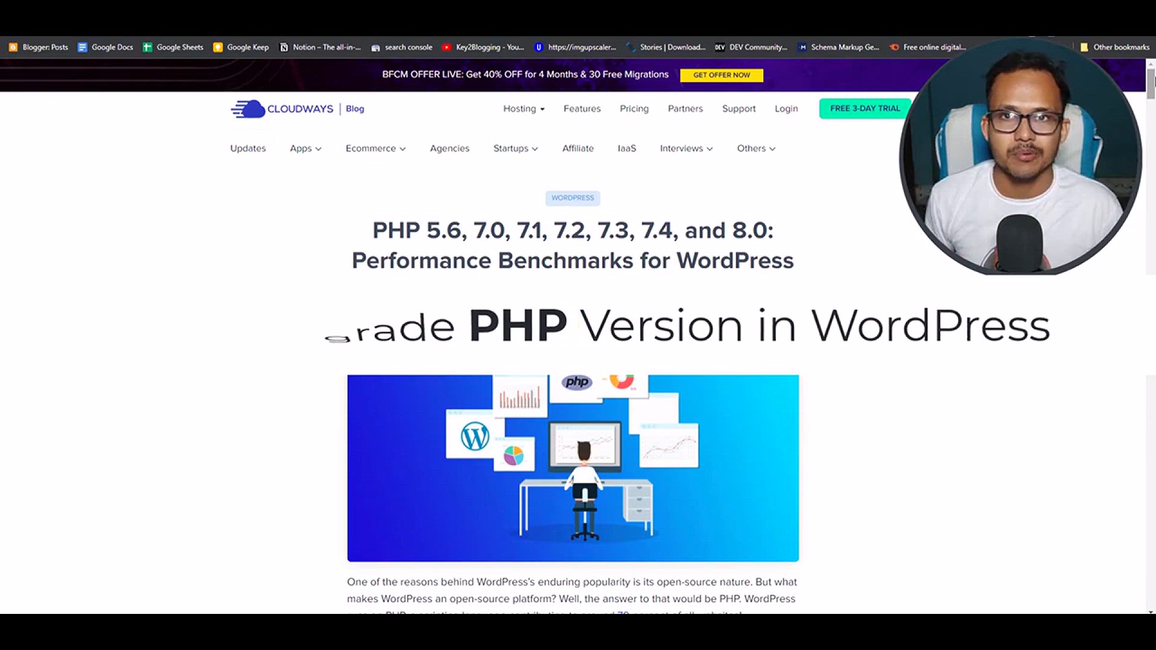
Task: Expand the Hosting dropdown menu
Action: pyautogui.click(x=524, y=109)
